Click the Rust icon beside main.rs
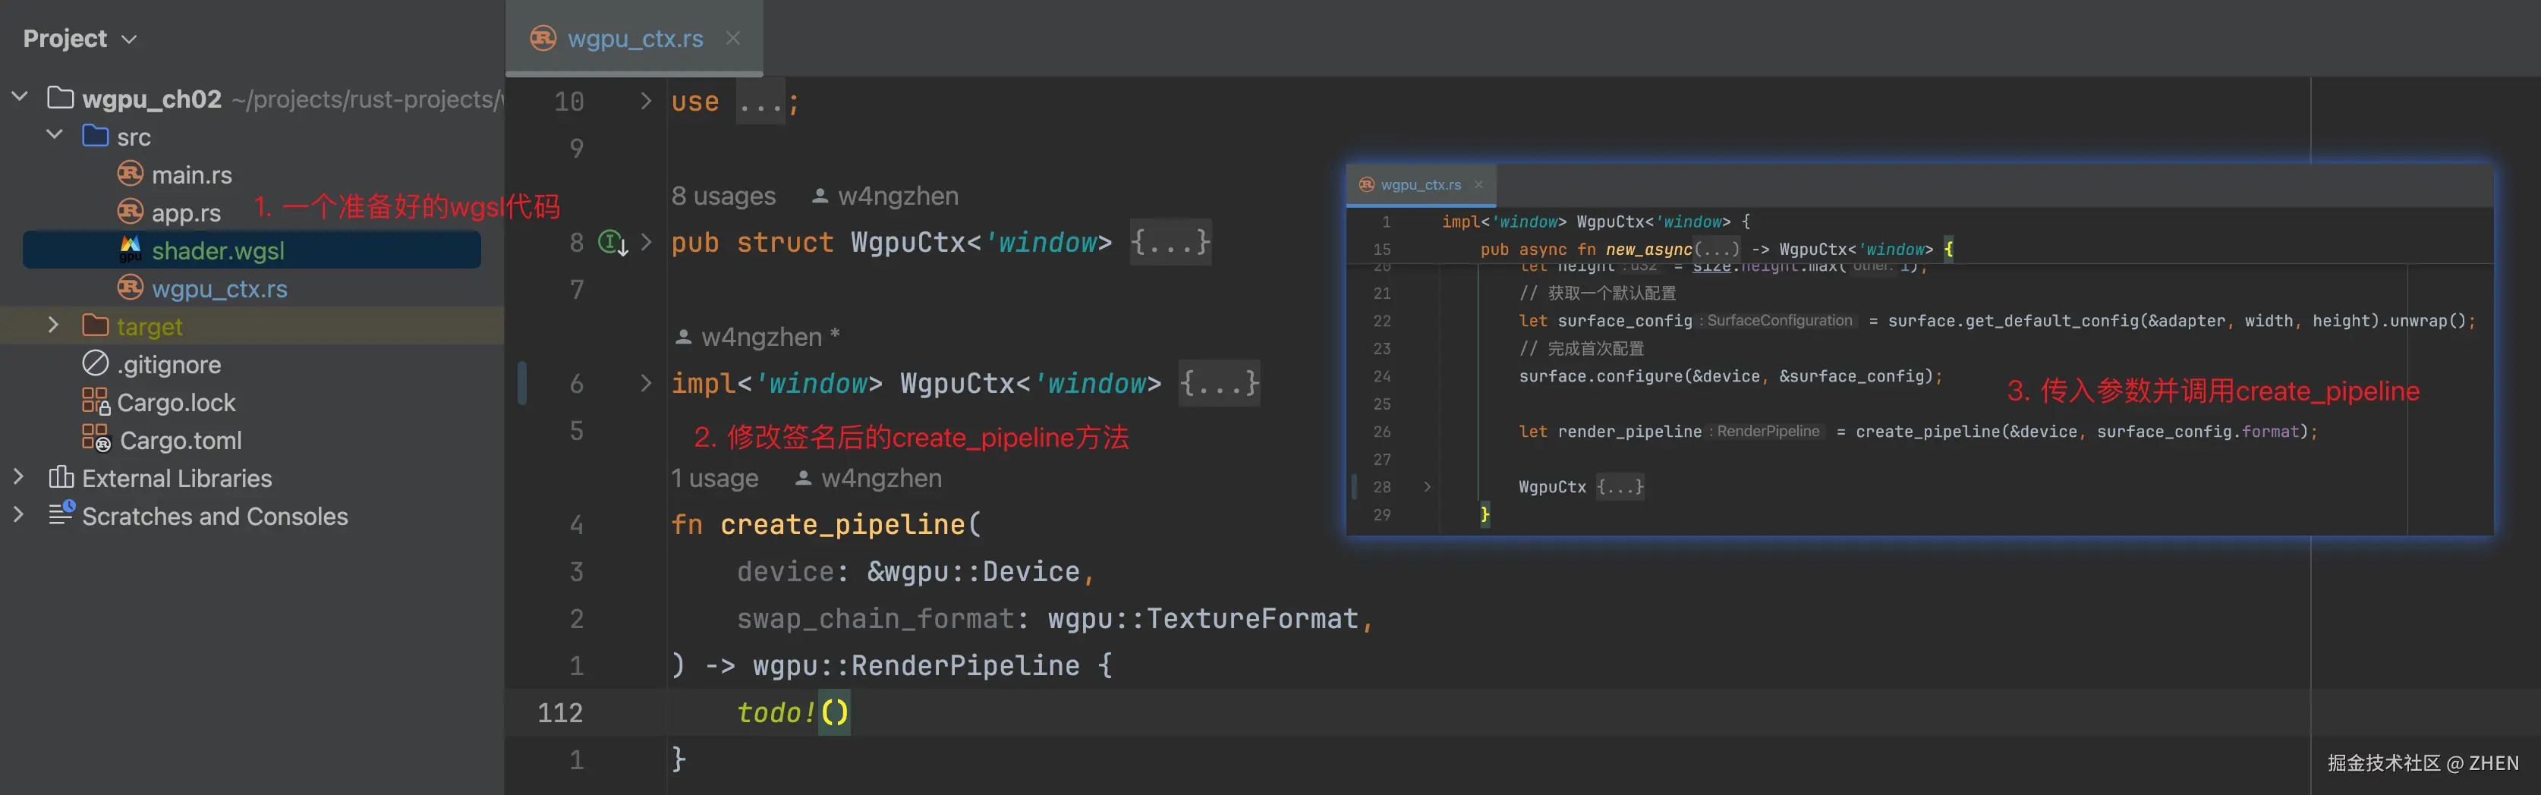This screenshot has width=2541, height=795. pyautogui.click(x=131, y=174)
